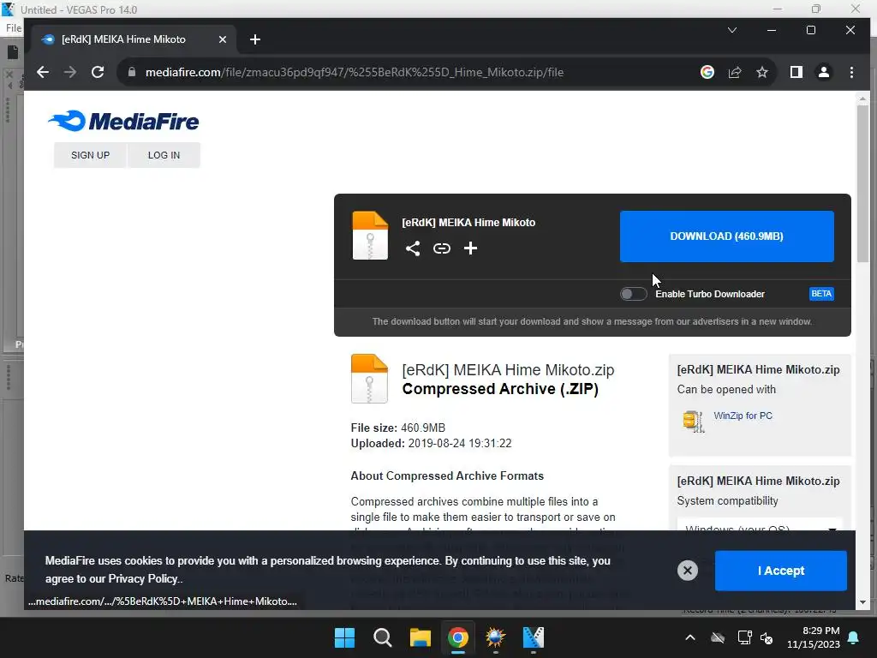Click the VEGAS Pro taskbar icon
The image size is (877, 658).
tap(533, 637)
